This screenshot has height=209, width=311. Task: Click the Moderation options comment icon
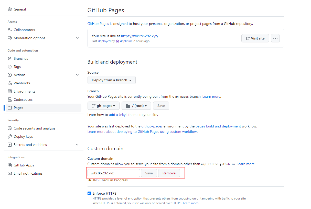(10, 38)
